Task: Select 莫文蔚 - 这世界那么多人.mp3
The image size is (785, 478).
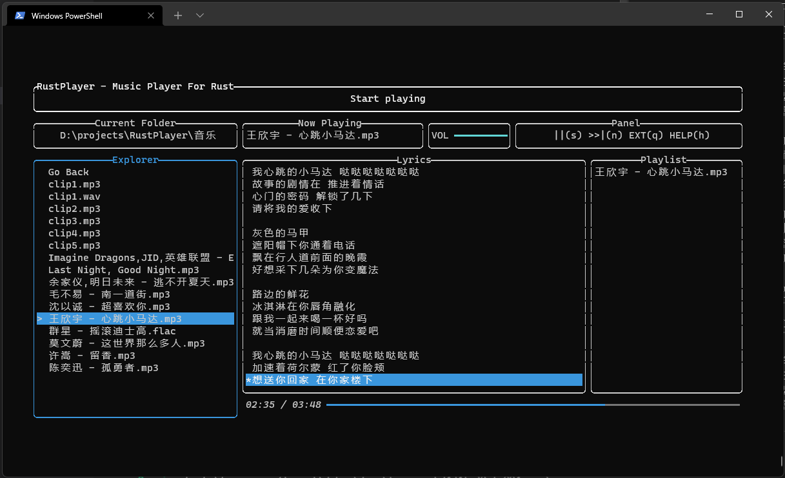Action: tap(126, 343)
